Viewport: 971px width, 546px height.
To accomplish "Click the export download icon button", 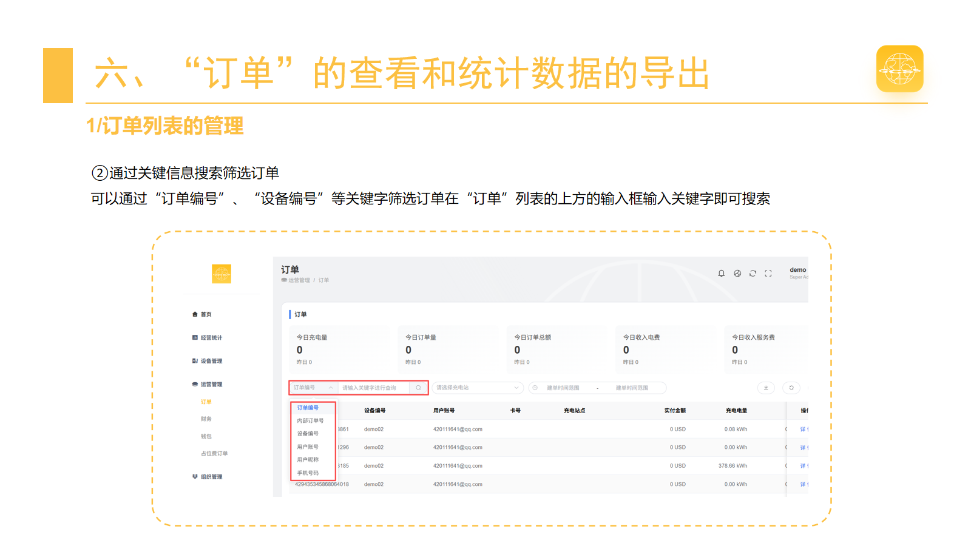I will click(x=766, y=388).
